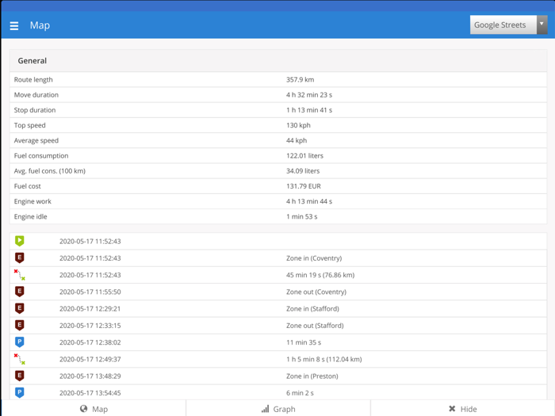Click the timestamp 2020-05-17 12:29:21
Image resolution: width=555 pixels, height=416 pixels.
(x=90, y=309)
